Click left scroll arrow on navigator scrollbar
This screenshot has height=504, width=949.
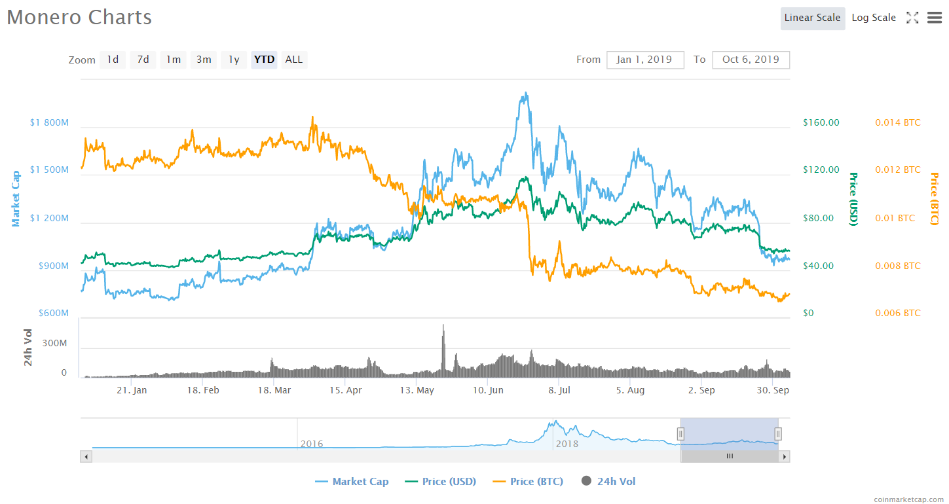coord(86,456)
